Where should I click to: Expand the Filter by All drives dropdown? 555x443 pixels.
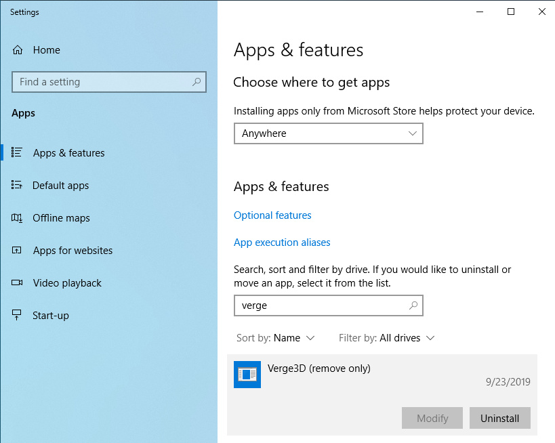click(386, 338)
